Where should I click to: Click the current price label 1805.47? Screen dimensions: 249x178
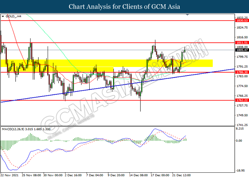(242, 50)
